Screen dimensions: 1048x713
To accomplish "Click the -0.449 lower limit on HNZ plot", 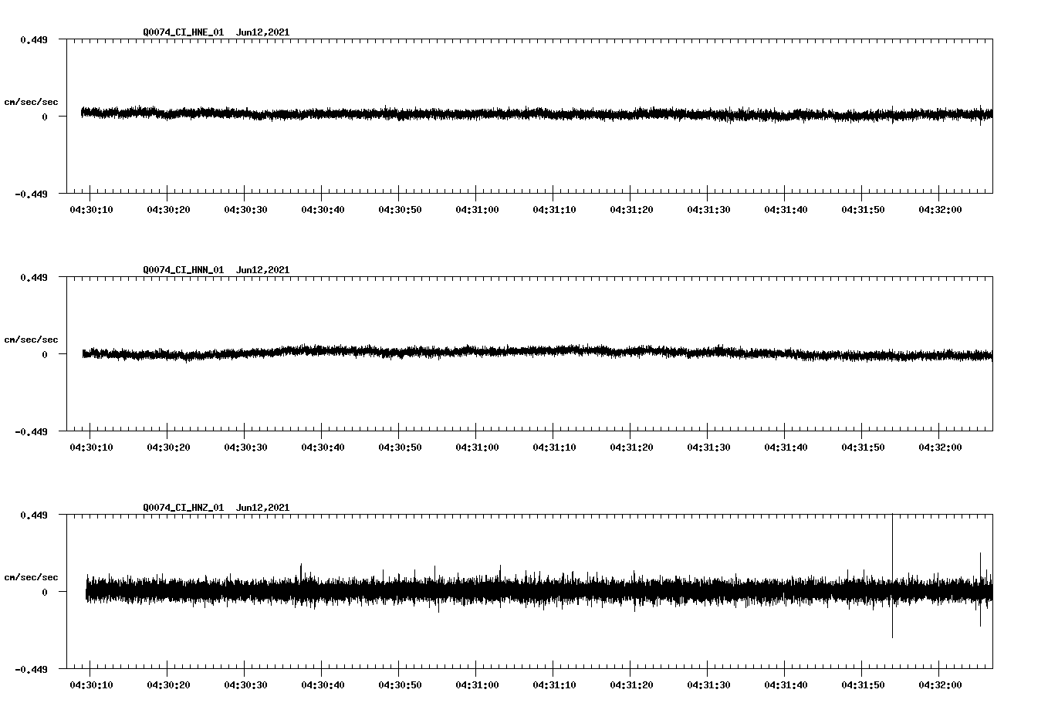I will click(31, 669).
